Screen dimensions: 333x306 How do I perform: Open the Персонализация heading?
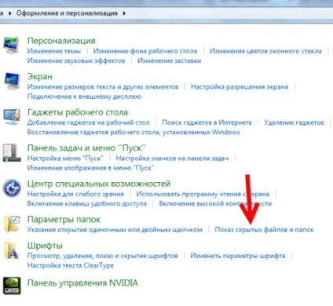61,41
